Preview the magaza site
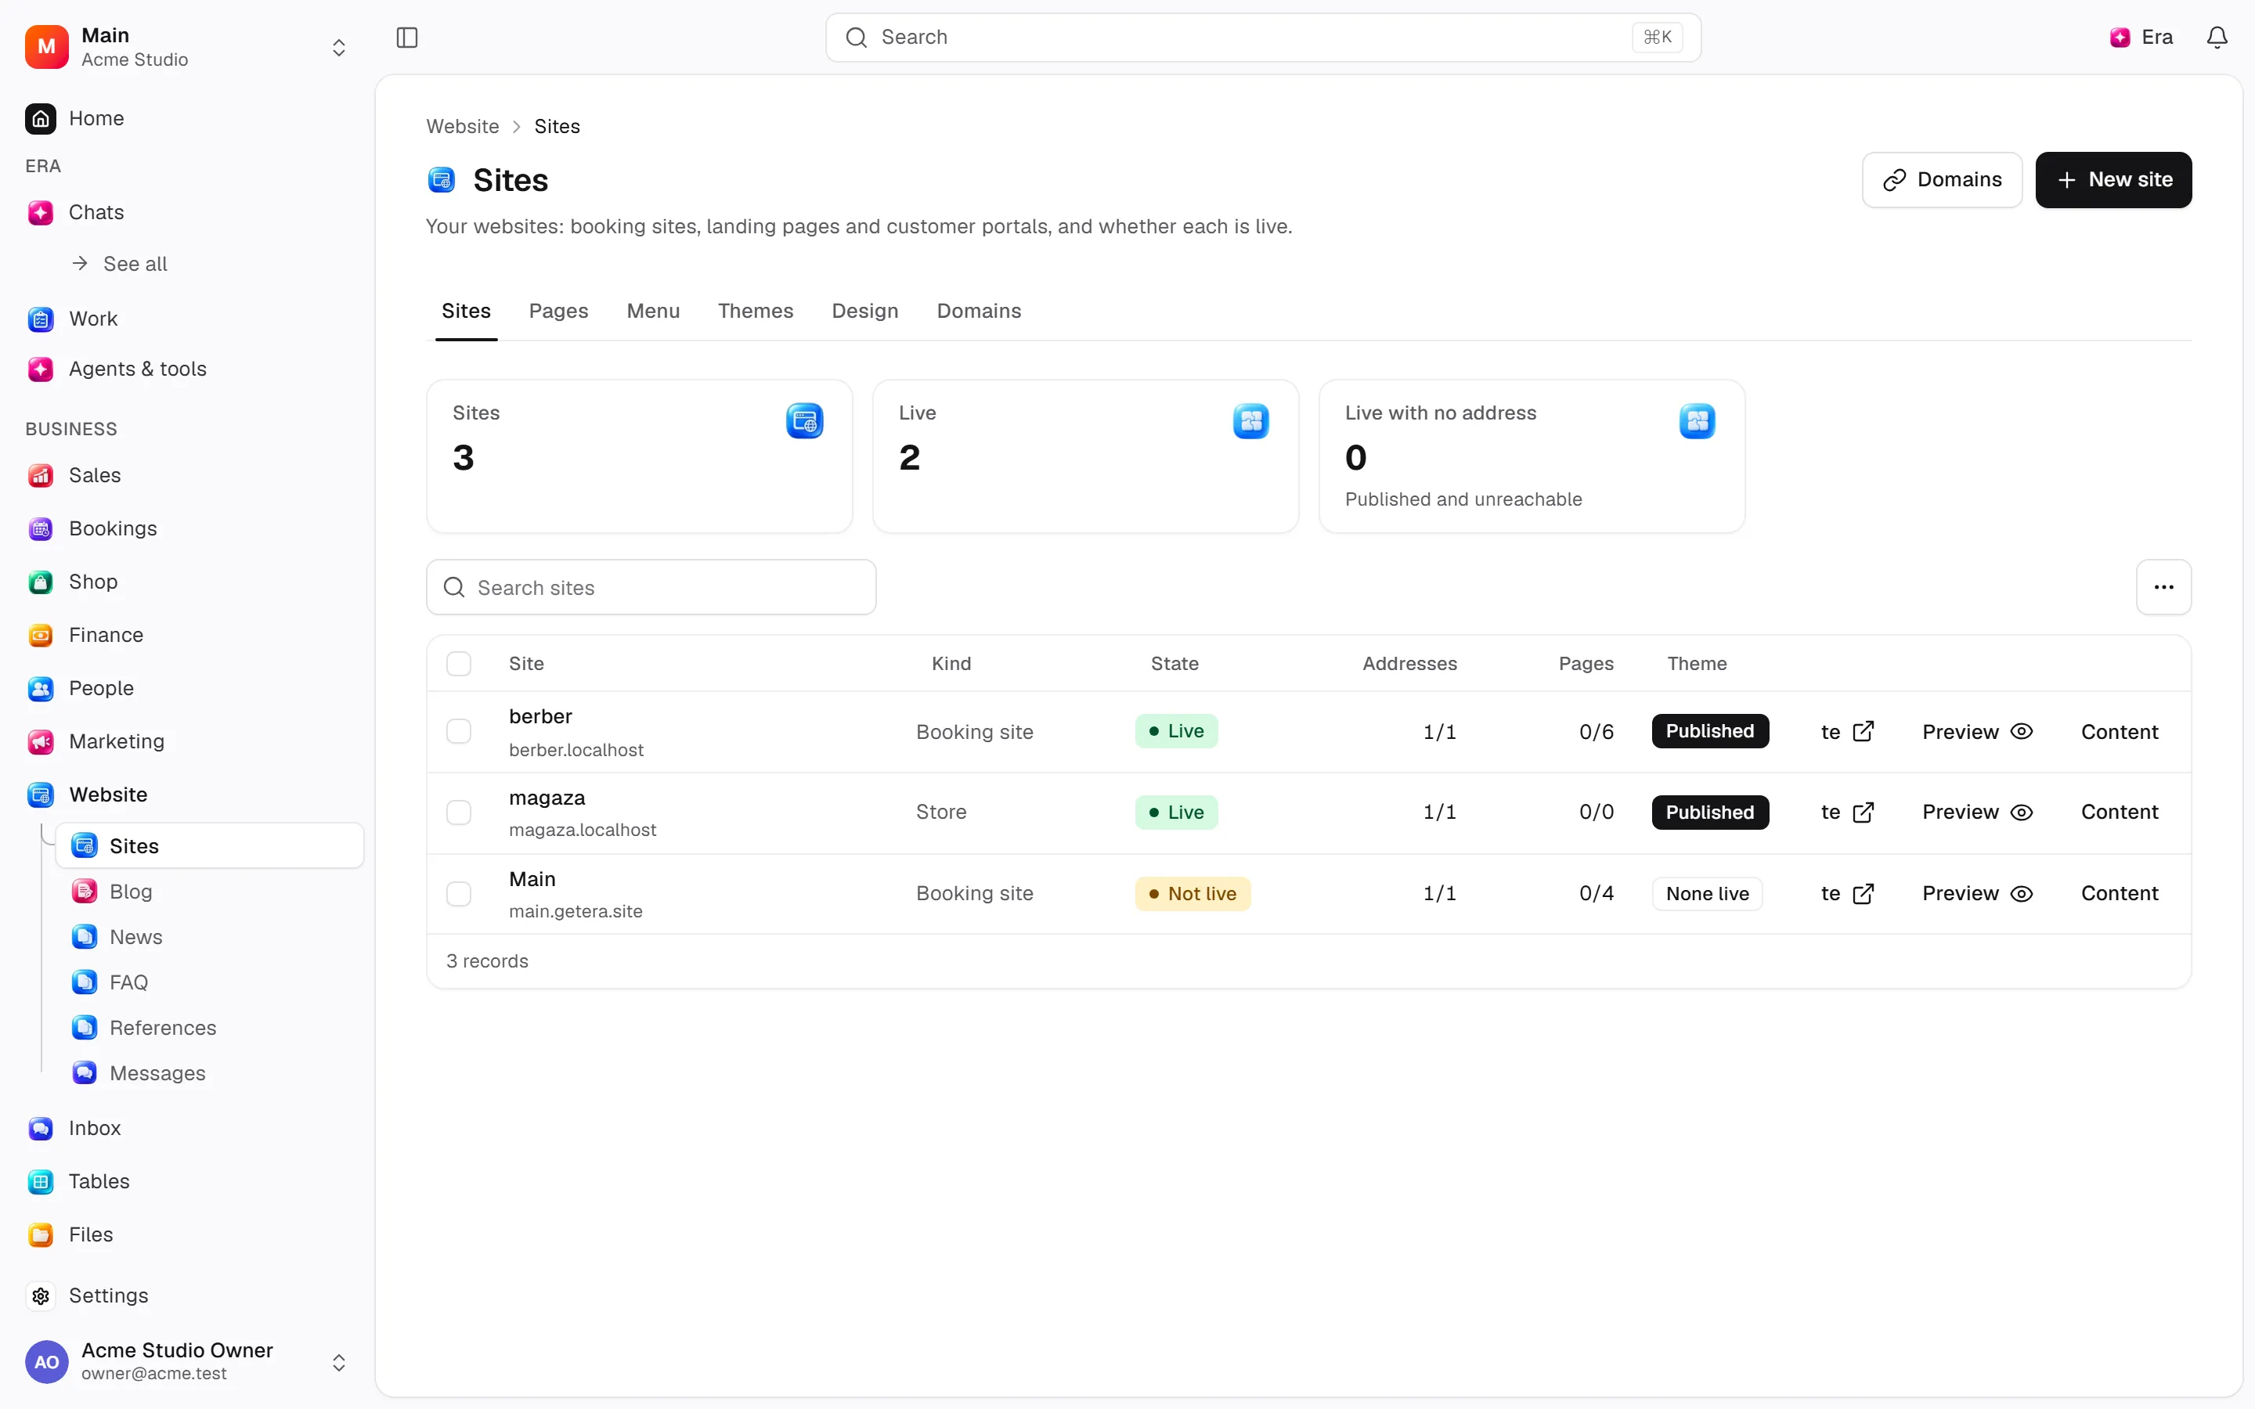2255x1409 pixels. [1977, 813]
